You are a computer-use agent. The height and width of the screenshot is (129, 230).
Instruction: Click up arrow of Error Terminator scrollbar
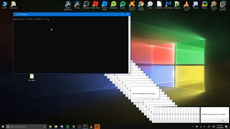[129, 17]
